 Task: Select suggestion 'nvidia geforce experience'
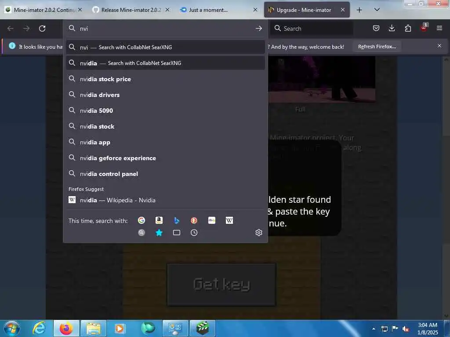[x=165, y=158]
